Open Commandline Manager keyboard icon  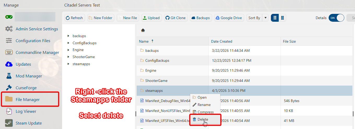pos(9,52)
